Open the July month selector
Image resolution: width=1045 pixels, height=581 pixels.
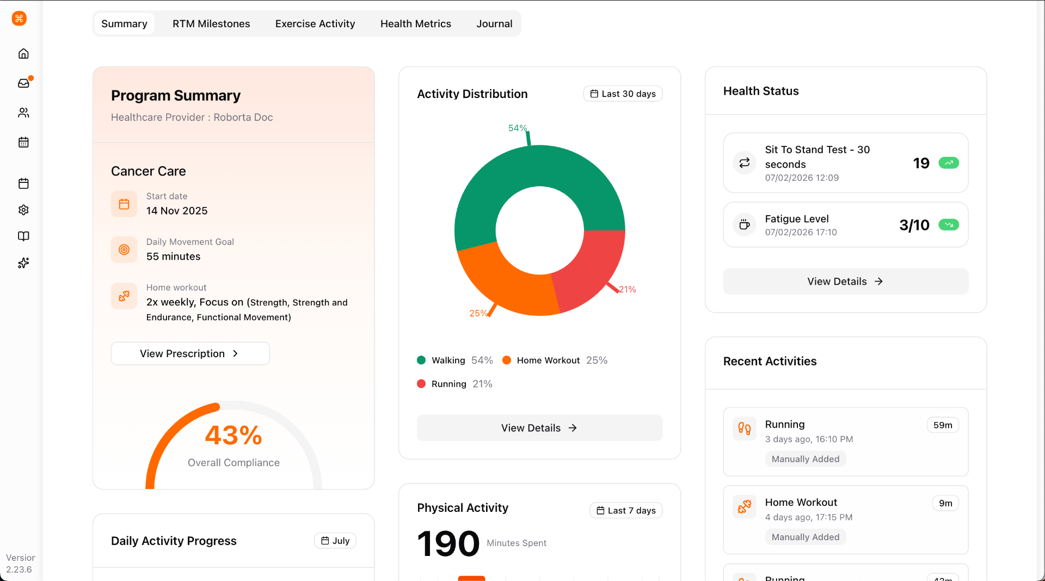[x=335, y=541]
